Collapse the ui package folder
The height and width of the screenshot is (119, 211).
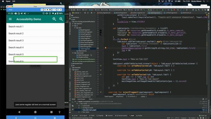pyautogui.click(x=73, y=26)
